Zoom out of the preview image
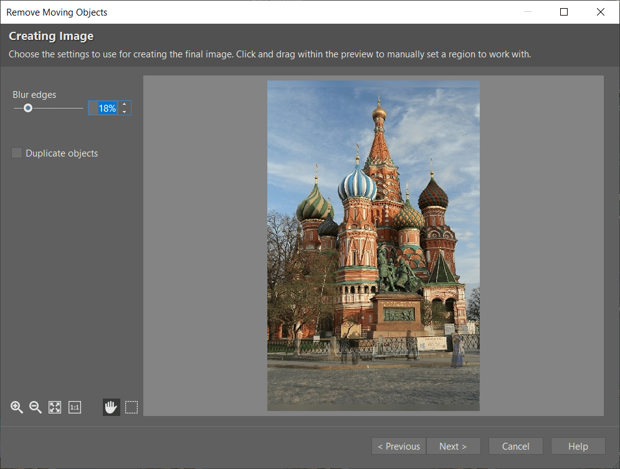Image resolution: width=620 pixels, height=469 pixels. pos(36,407)
